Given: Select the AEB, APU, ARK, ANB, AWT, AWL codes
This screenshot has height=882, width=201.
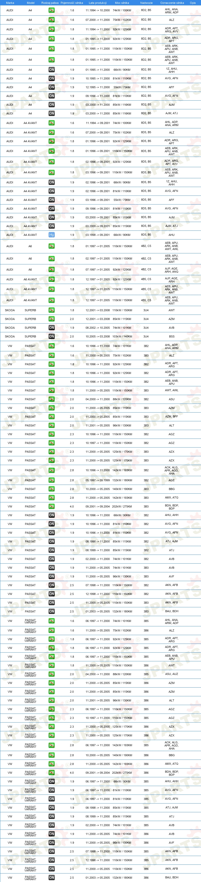Looking at the screenshot, I should (171, 246).
